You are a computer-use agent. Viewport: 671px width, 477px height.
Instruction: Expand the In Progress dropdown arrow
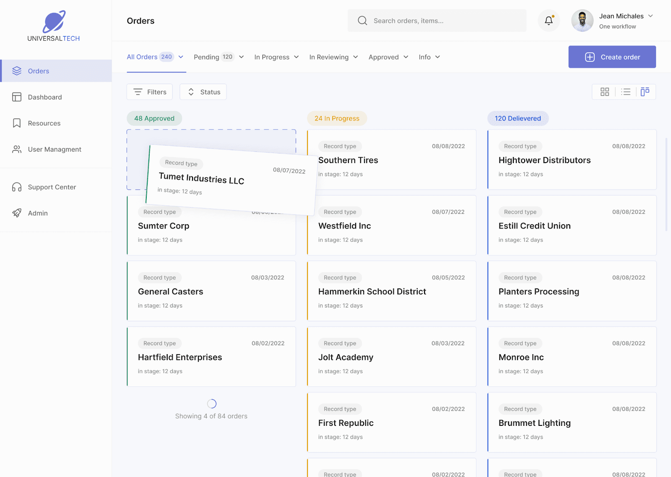296,57
